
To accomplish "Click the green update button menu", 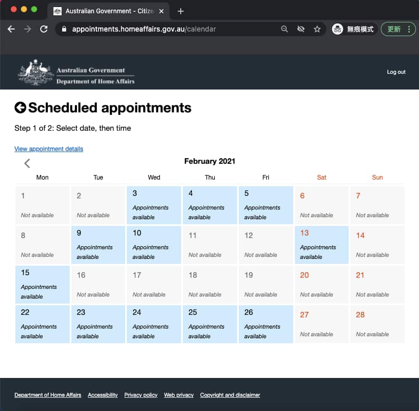I will click(399, 29).
